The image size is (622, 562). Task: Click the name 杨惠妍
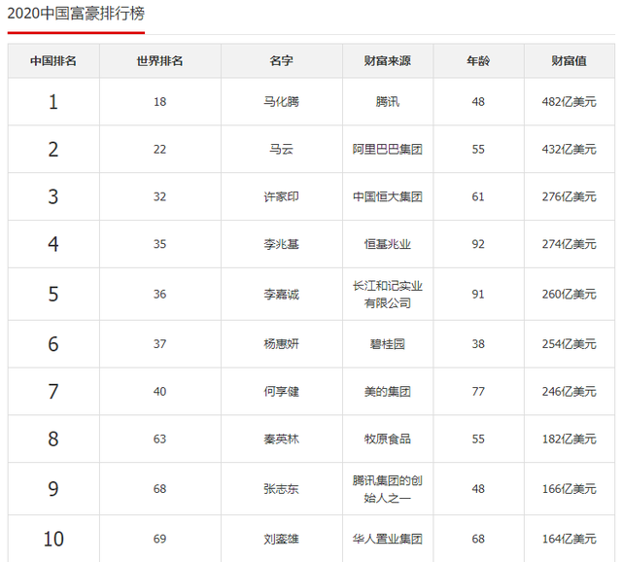[x=281, y=344]
